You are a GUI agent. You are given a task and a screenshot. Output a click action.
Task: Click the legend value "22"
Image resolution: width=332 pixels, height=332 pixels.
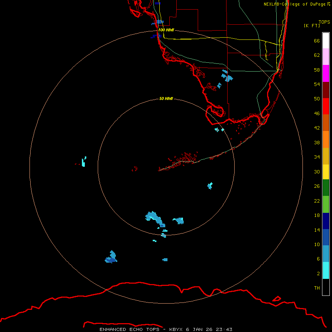coord(317,201)
